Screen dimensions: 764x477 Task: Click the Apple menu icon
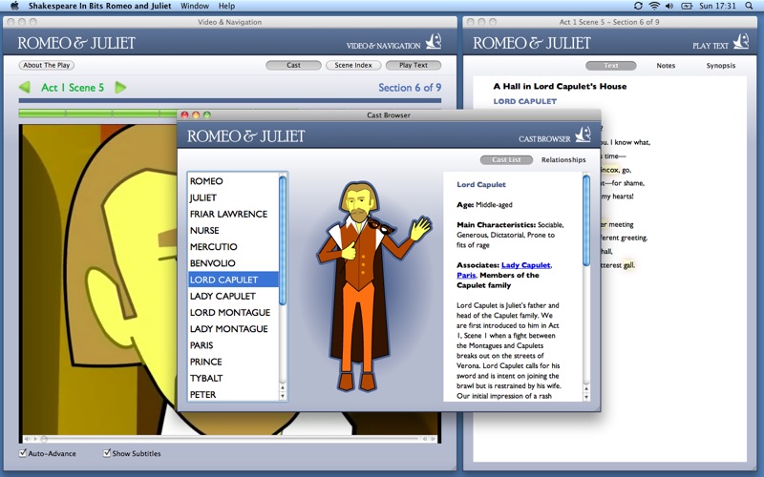pos(14,6)
